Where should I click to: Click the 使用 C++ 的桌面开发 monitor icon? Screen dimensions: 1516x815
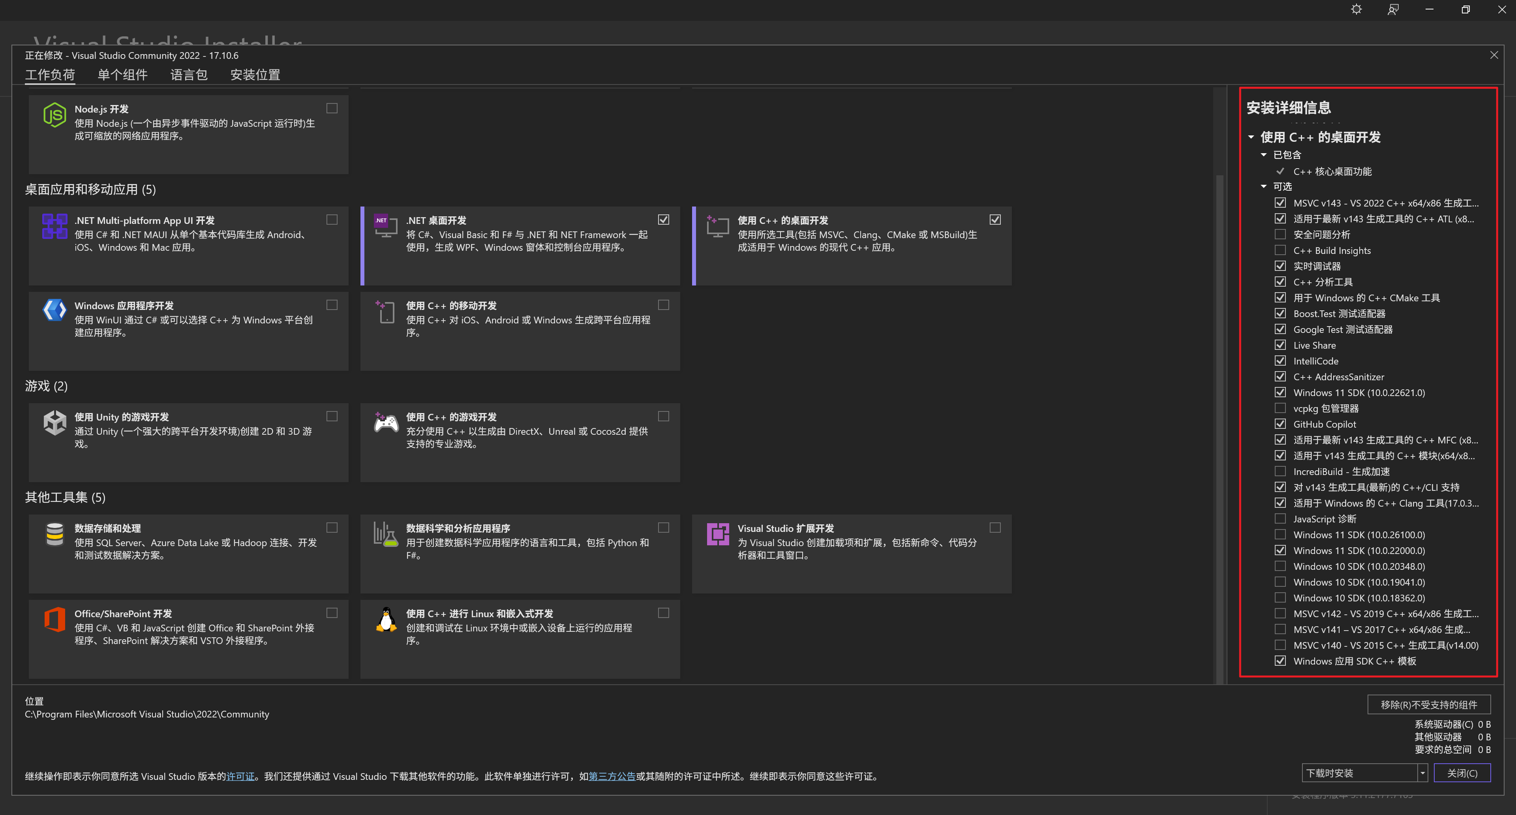717,226
